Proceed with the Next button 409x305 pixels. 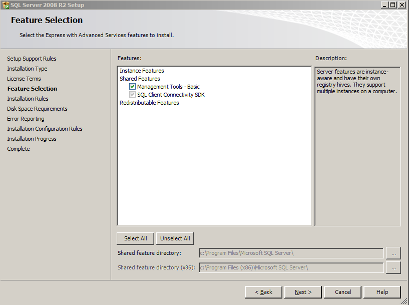(x=303, y=292)
